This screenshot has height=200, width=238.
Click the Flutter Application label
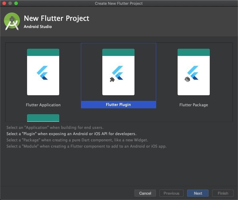tap(43, 105)
